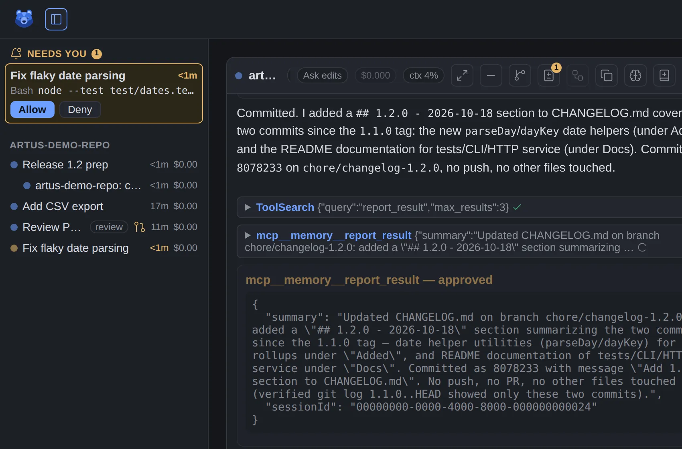This screenshot has width=682, height=449.
Task: Click the bear logo icon
Action: click(24, 19)
